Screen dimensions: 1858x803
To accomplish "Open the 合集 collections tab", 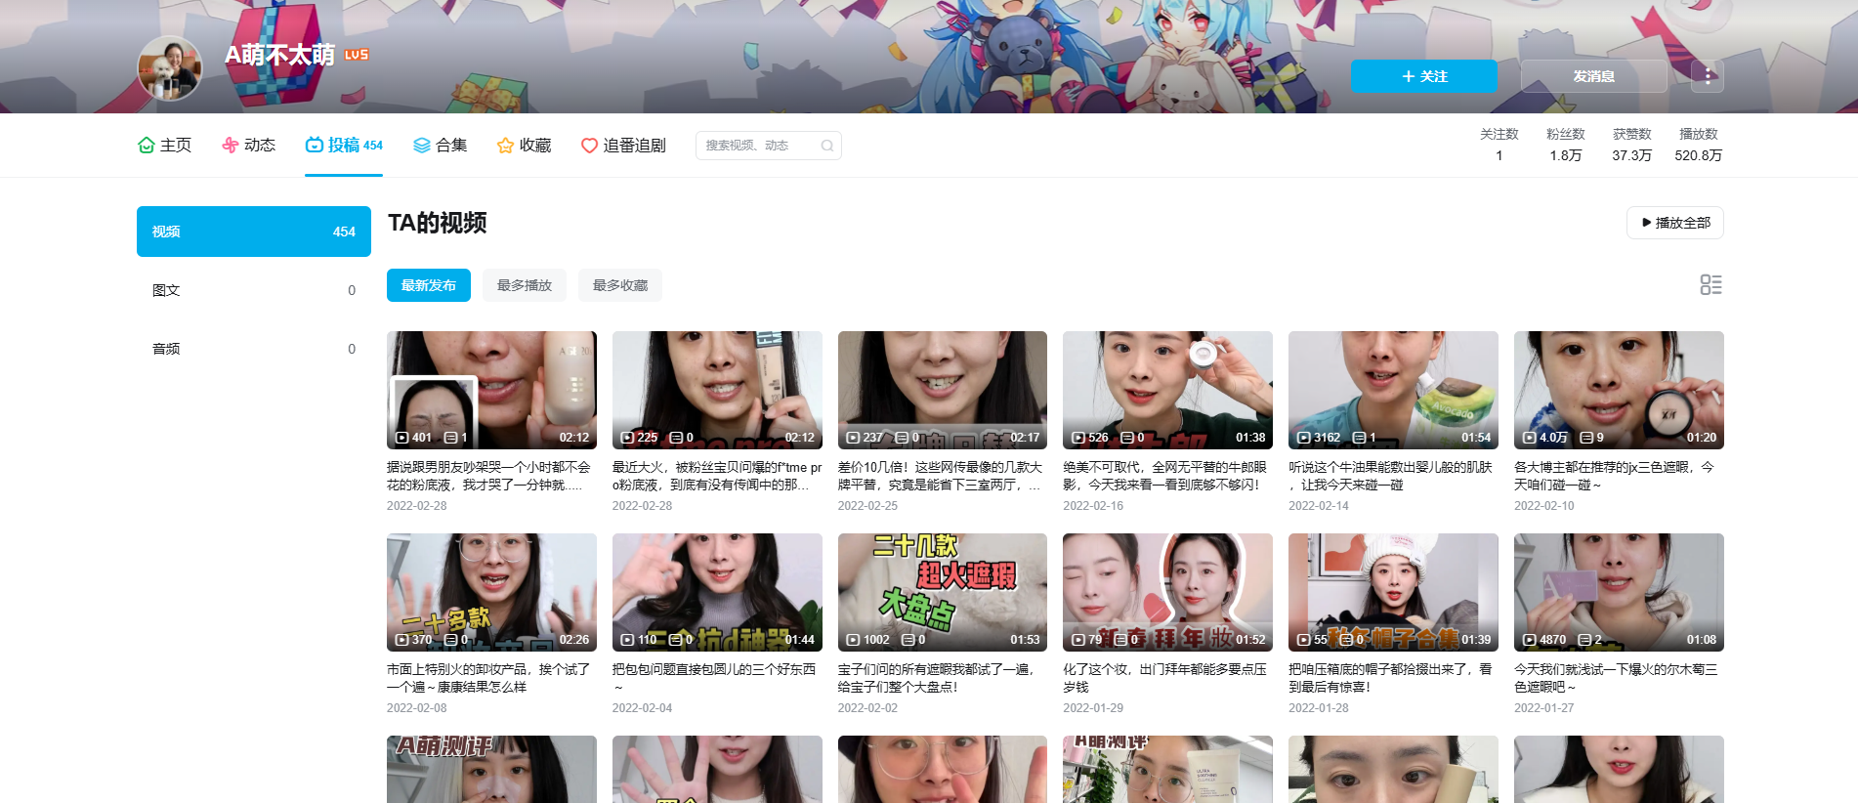I will (440, 145).
